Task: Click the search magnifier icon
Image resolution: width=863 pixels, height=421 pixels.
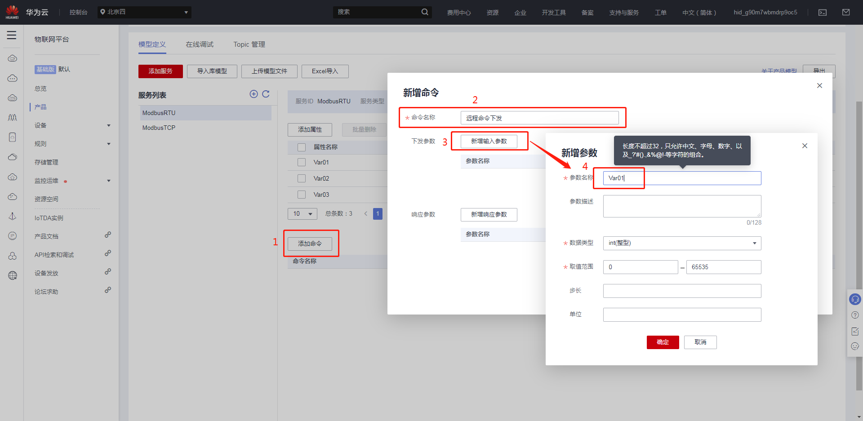Action: point(425,12)
